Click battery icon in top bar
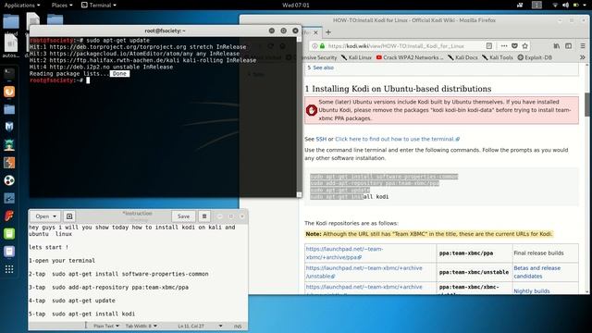 tap(576, 5)
